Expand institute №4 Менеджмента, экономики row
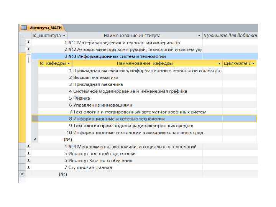 28,146
